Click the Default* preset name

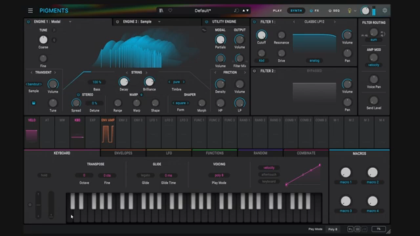tap(203, 10)
